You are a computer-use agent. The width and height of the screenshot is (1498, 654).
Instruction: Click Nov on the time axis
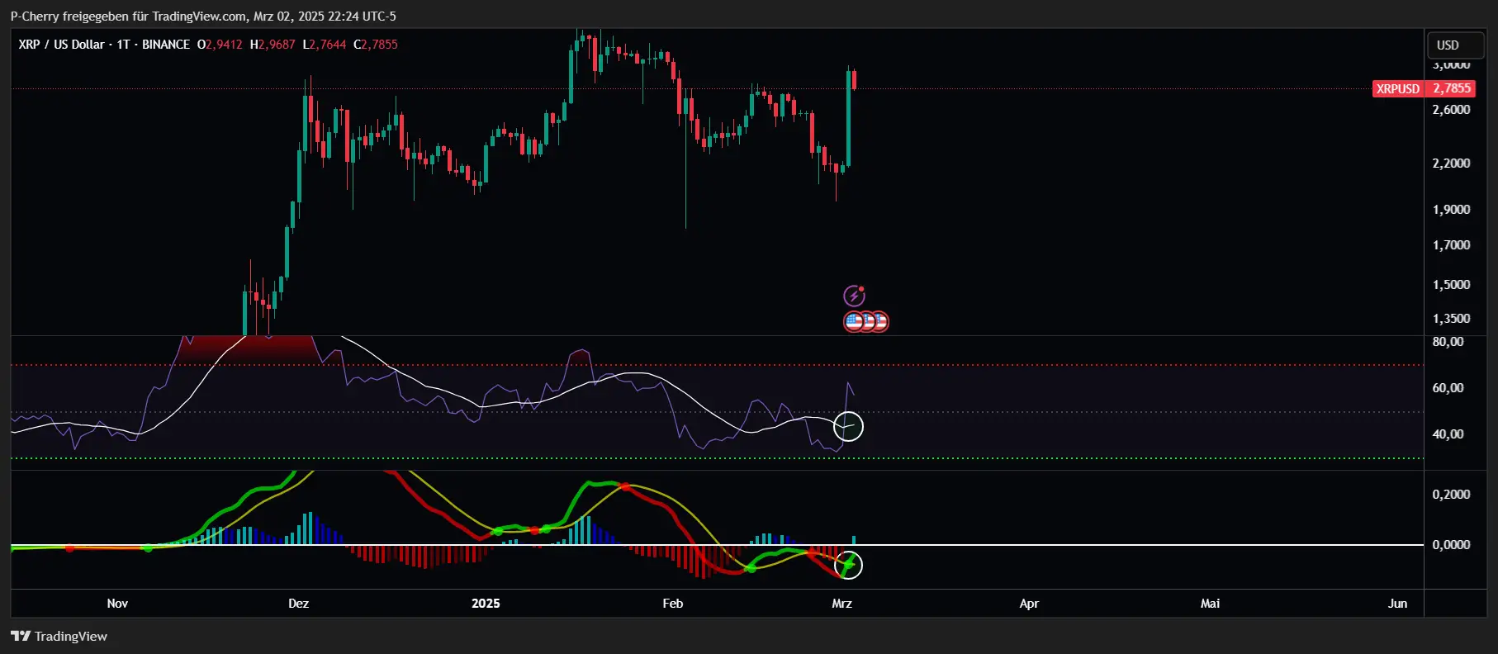(117, 604)
